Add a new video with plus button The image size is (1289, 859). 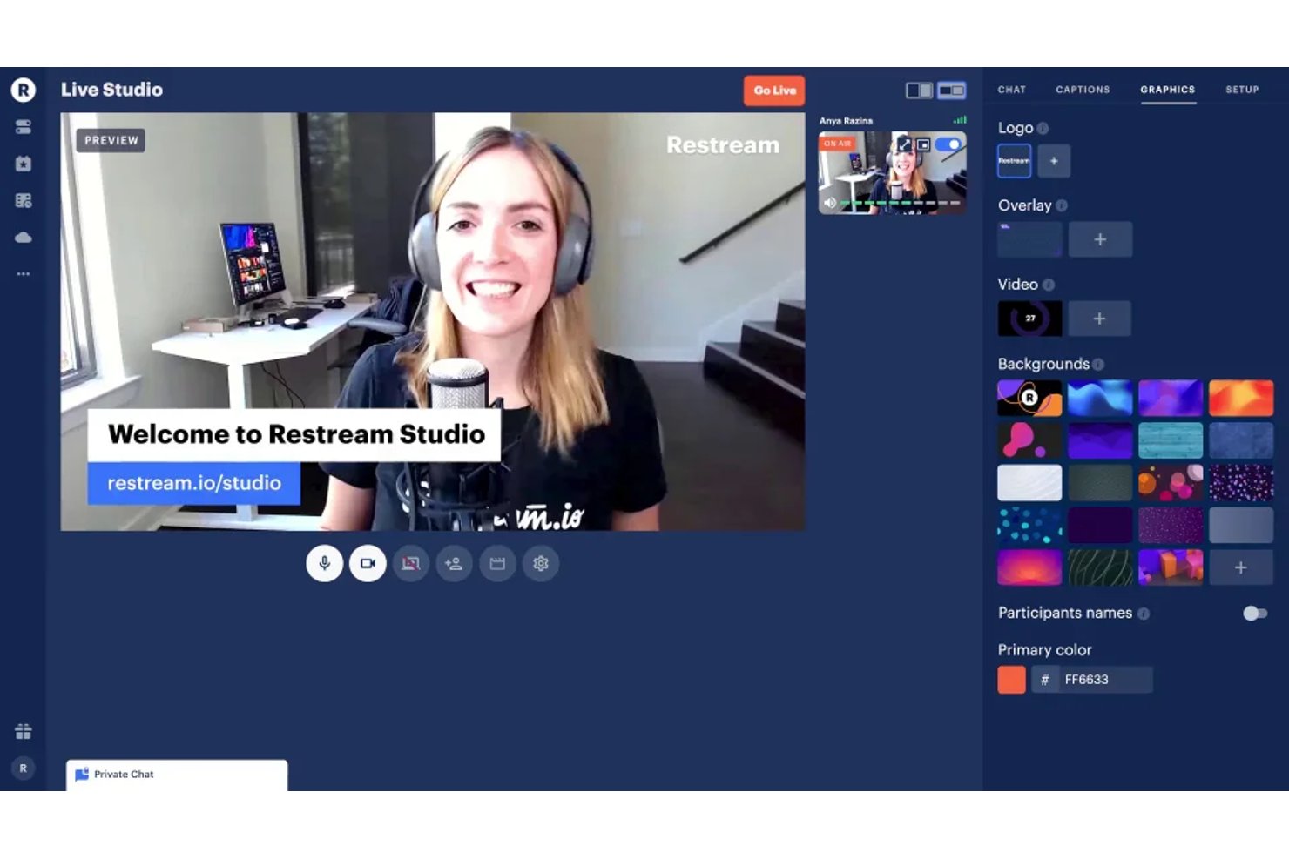tap(1099, 319)
